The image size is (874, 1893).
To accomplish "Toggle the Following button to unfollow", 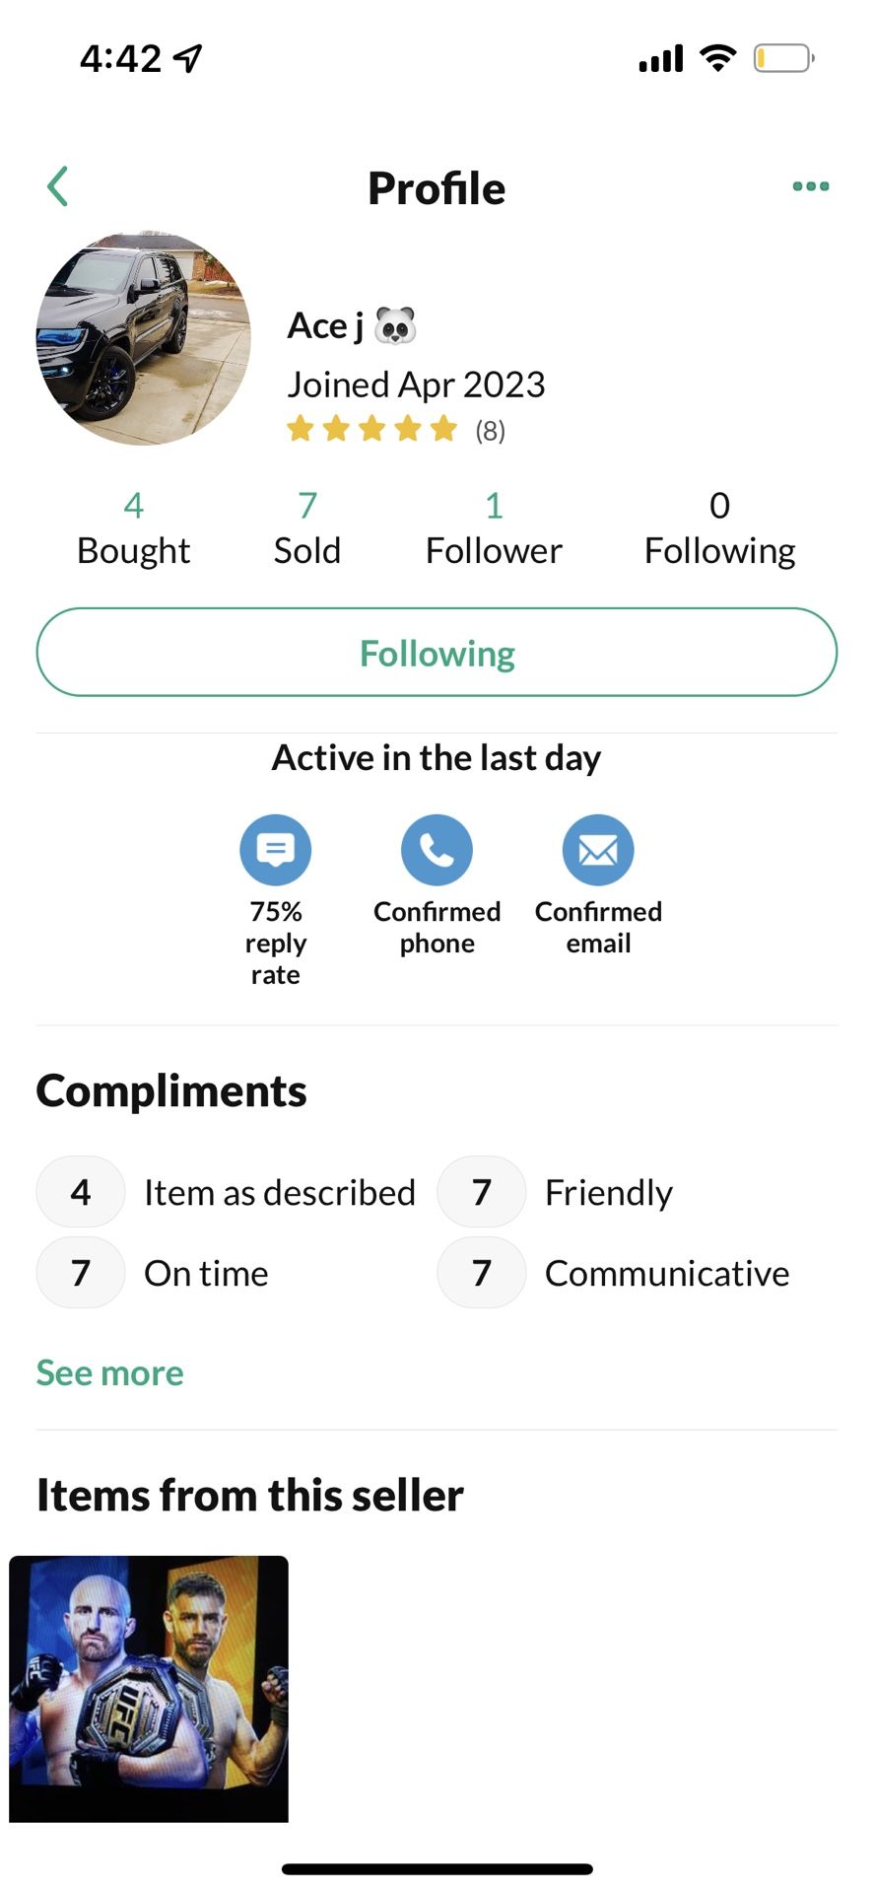I will coord(437,653).
